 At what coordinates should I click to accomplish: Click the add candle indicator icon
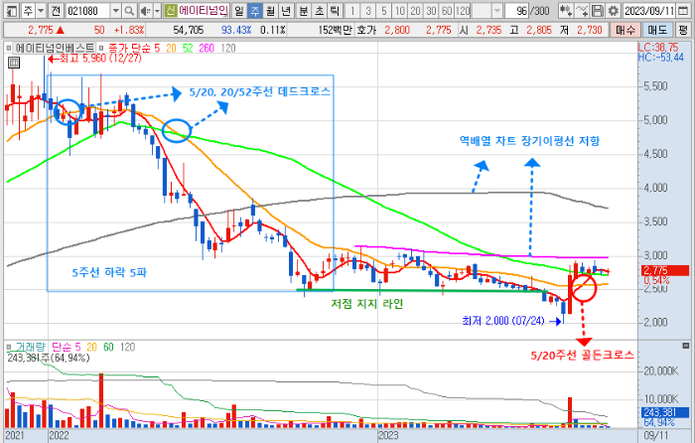(565, 10)
